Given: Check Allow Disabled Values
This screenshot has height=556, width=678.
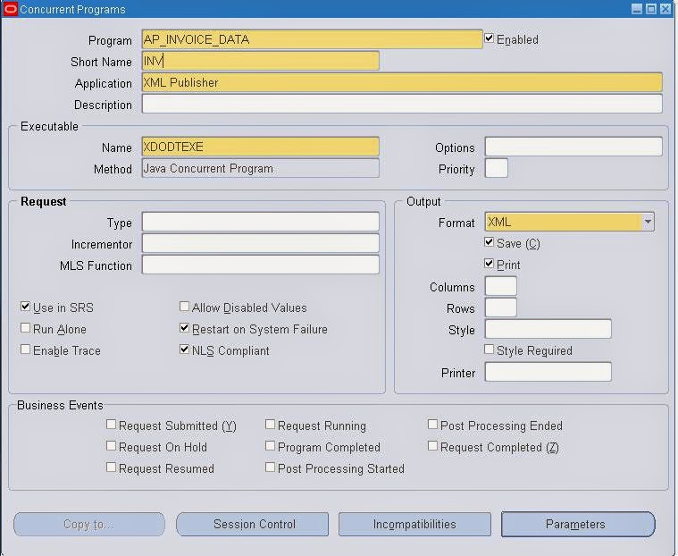Looking at the screenshot, I should click(x=184, y=307).
